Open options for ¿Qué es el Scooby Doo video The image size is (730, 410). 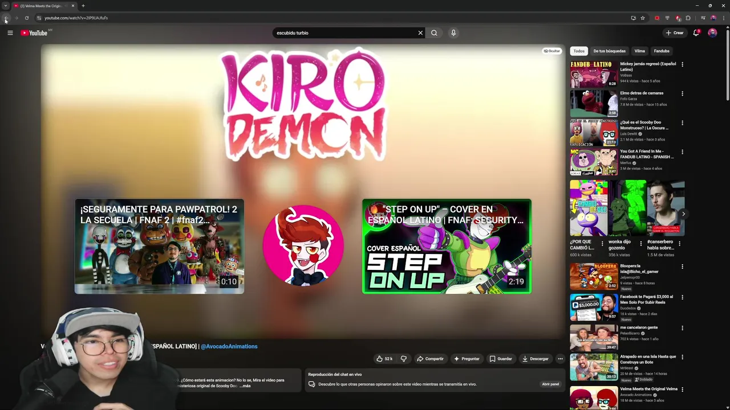click(682, 123)
